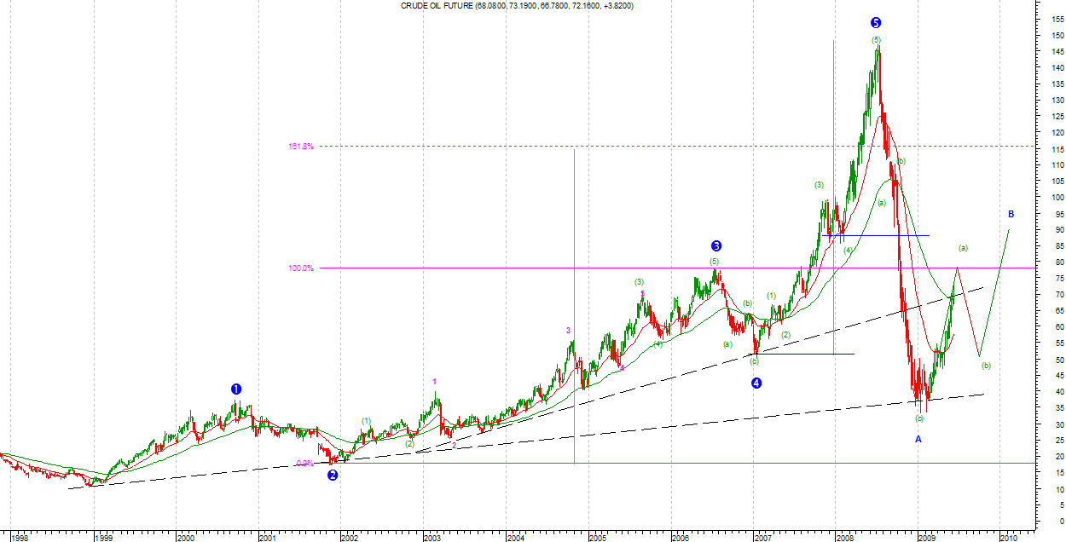The height and width of the screenshot is (542, 1066).
Task: Click the blue circled wave 5 marker at peak
Action: [876, 23]
